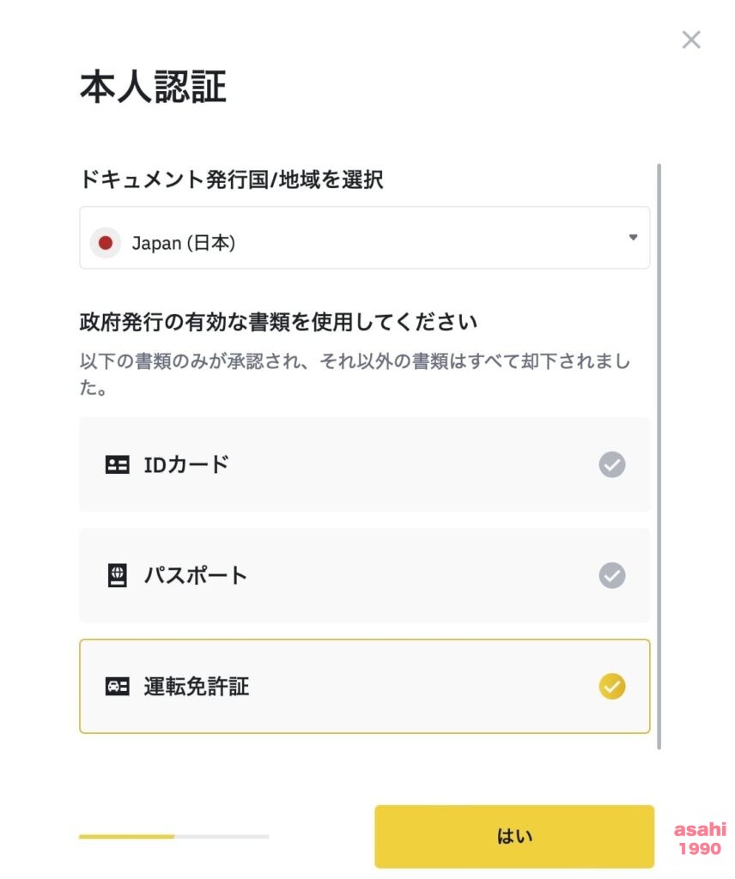Expand the Japan (日本) country selector

(x=364, y=238)
